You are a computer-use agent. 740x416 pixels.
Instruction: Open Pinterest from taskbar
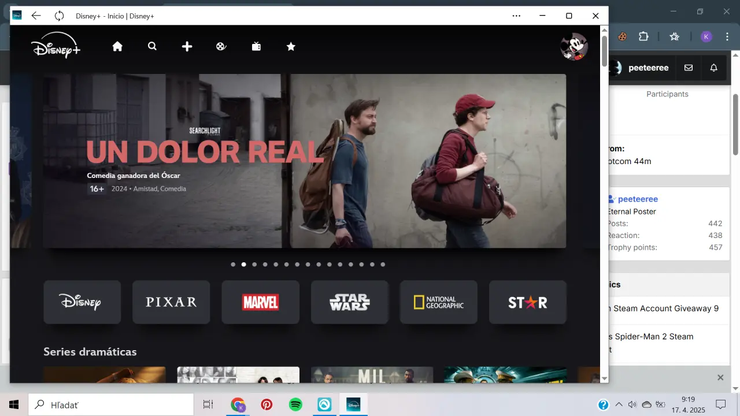point(267,404)
